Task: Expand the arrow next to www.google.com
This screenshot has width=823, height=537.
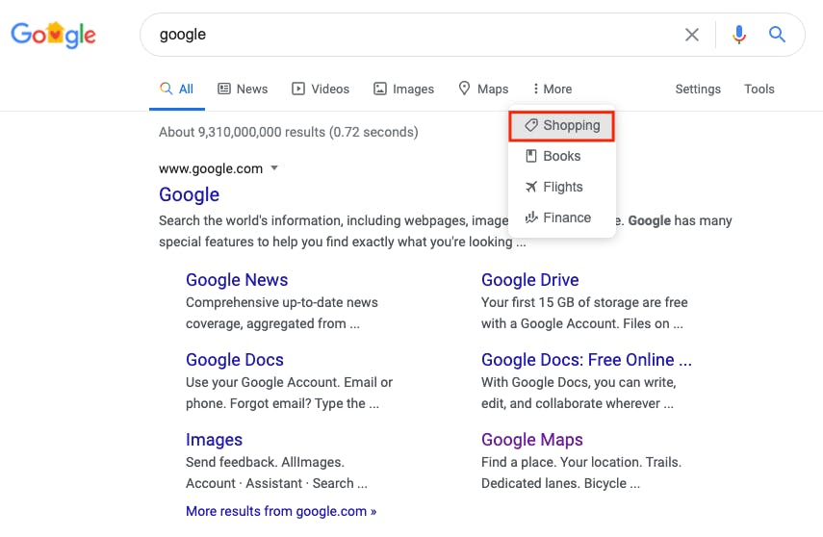Action: tap(274, 168)
